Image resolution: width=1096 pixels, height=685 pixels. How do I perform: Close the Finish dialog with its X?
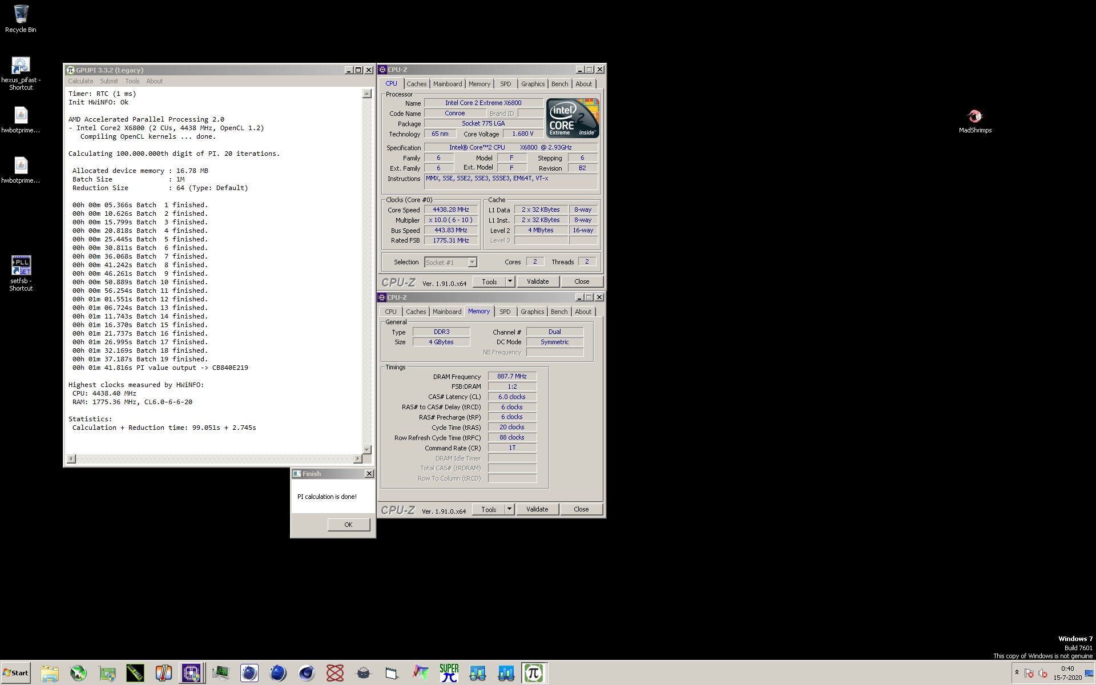pyautogui.click(x=369, y=474)
